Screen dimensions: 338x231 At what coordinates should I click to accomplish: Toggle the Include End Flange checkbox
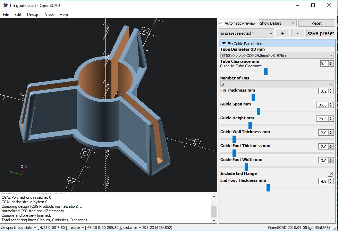330,174
